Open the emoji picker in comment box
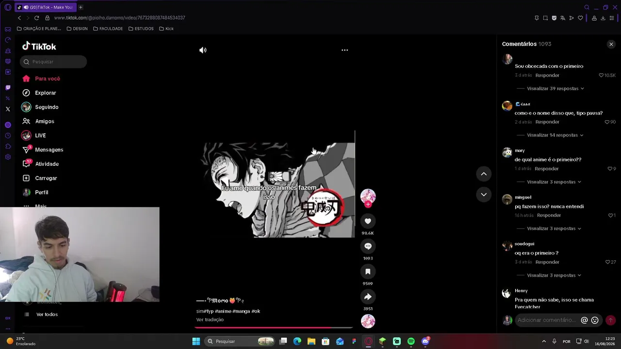The width and height of the screenshot is (621, 349). (x=595, y=320)
